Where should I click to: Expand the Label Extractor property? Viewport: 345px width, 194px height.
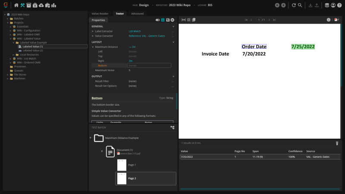92,31
